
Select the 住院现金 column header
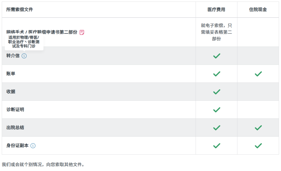(x=258, y=10)
